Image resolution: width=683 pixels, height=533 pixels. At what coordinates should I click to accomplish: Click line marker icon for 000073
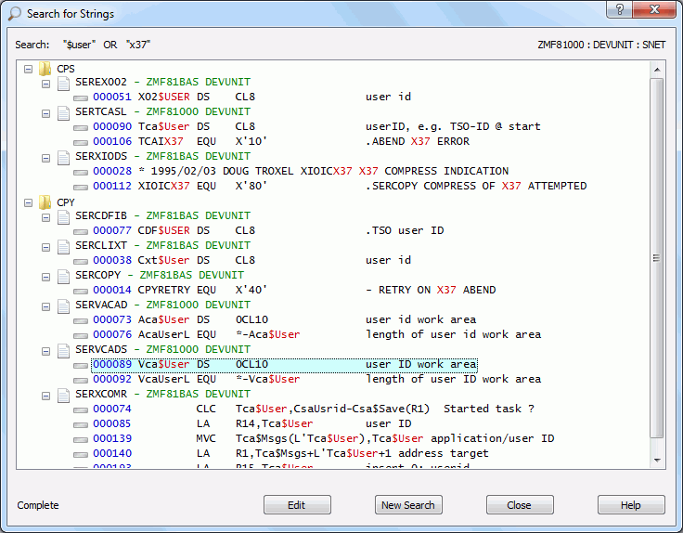click(x=81, y=320)
